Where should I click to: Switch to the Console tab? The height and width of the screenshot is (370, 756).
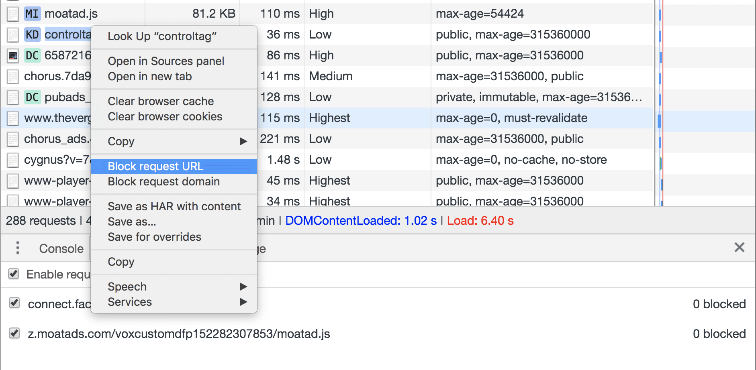[61, 248]
